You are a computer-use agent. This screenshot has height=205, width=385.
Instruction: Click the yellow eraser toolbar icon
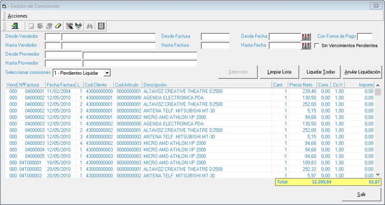tap(58, 26)
